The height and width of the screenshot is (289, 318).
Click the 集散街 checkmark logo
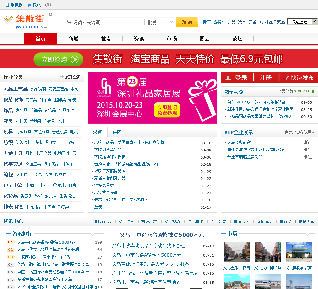pyautogui.click(x=8, y=20)
